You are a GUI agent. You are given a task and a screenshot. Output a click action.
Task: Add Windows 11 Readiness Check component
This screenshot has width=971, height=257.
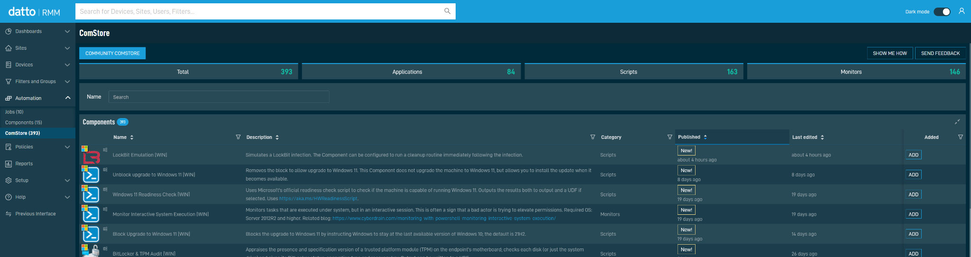913,194
